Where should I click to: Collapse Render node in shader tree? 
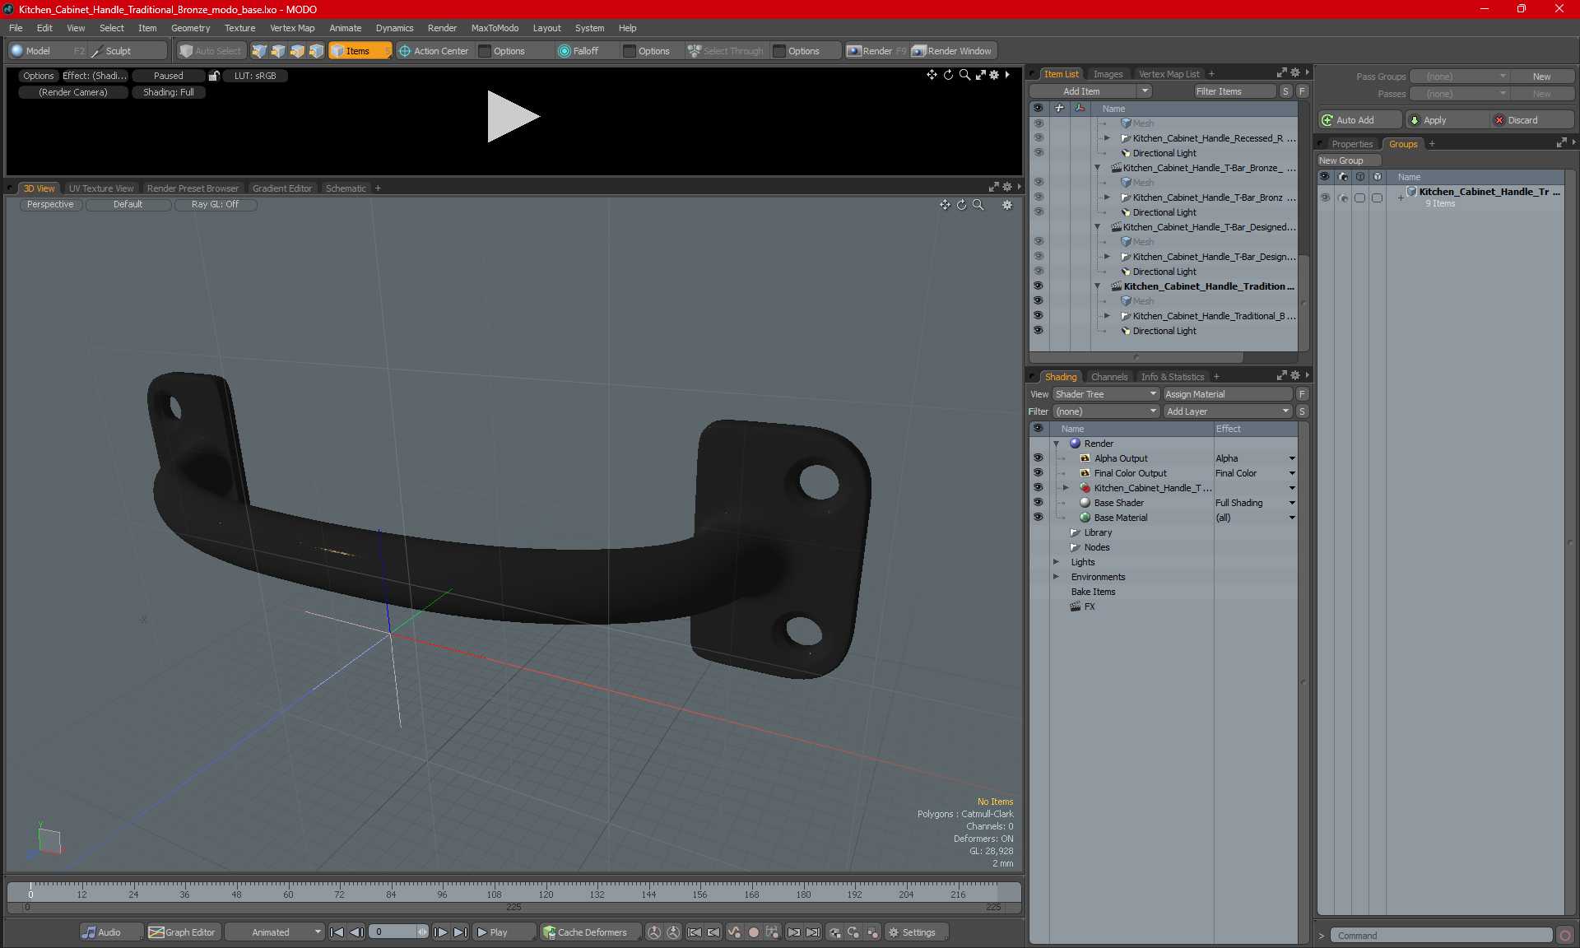[x=1056, y=444]
